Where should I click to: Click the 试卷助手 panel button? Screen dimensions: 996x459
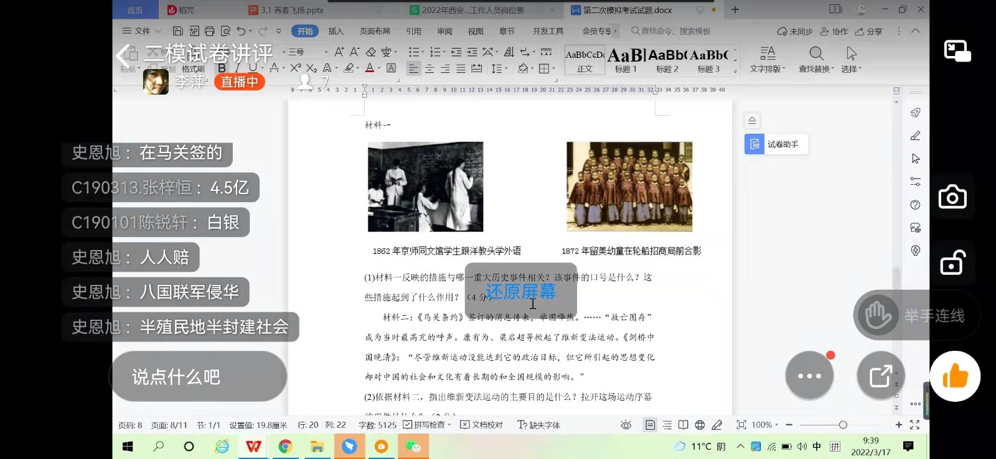pos(776,144)
